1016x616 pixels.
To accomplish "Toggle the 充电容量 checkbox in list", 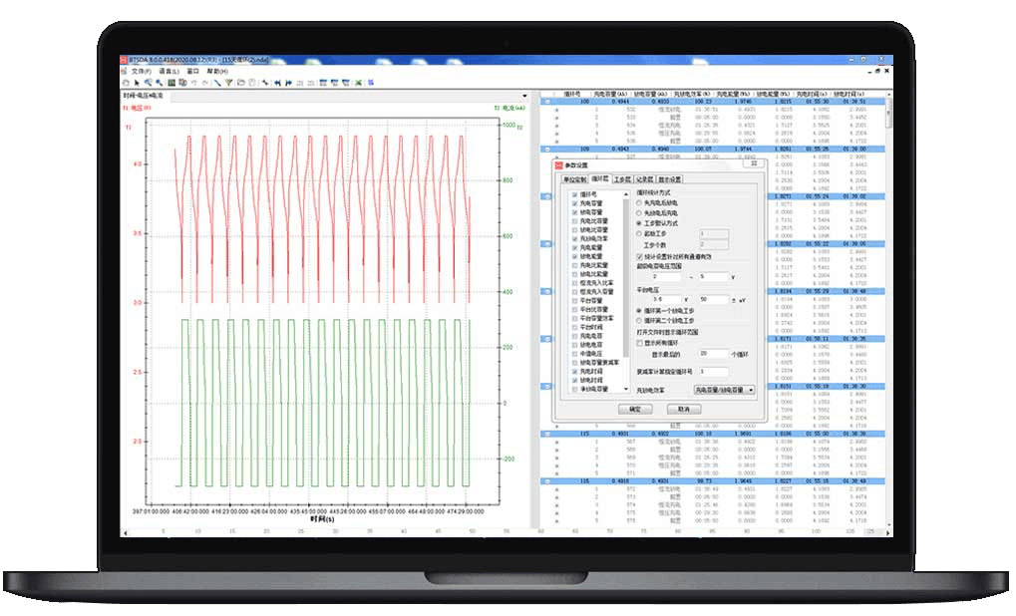I will pyautogui.click(x=574, y=203).
